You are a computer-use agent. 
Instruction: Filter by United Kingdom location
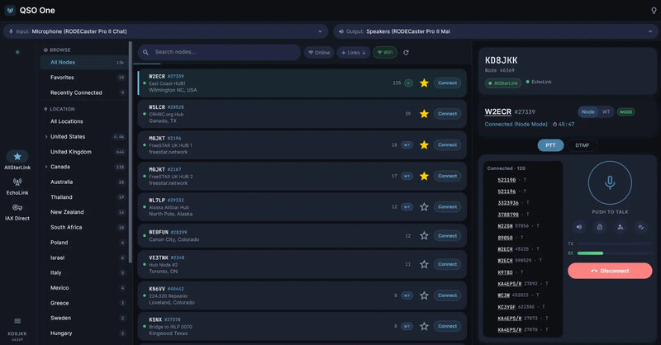click(84, 152)
